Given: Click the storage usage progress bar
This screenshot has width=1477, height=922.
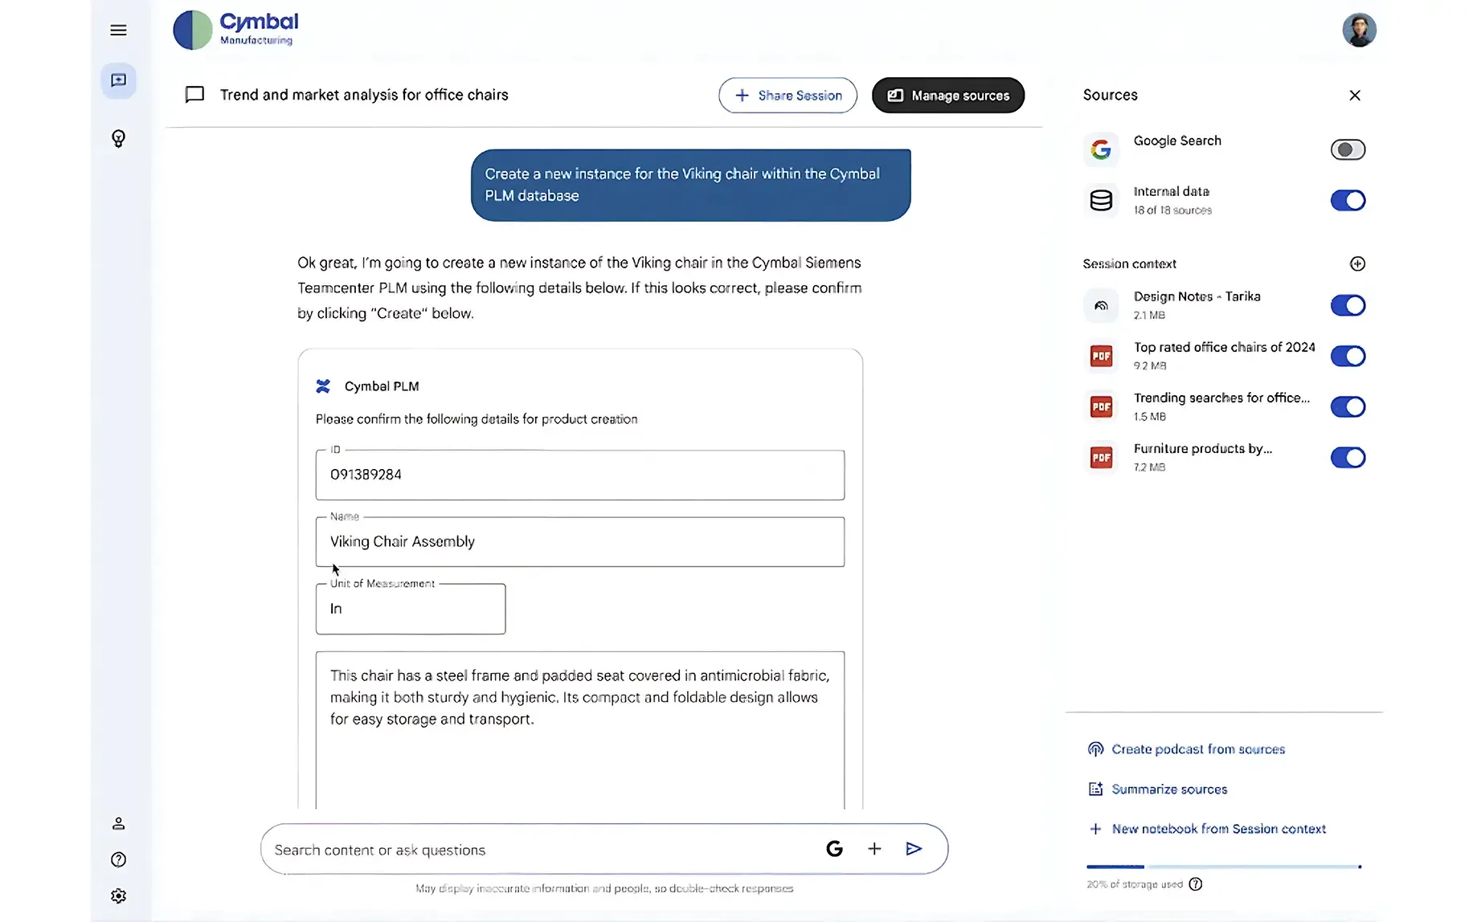Looking at the screenshot, I should 1222,867.
